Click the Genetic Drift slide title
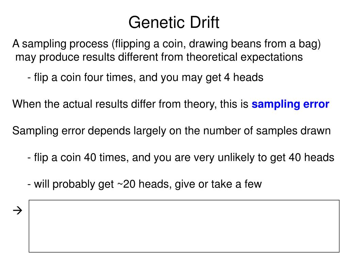 174,22
